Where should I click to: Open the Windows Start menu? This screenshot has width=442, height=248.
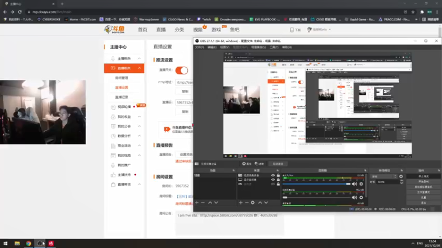pyautogui.click(x=6, y=243)
